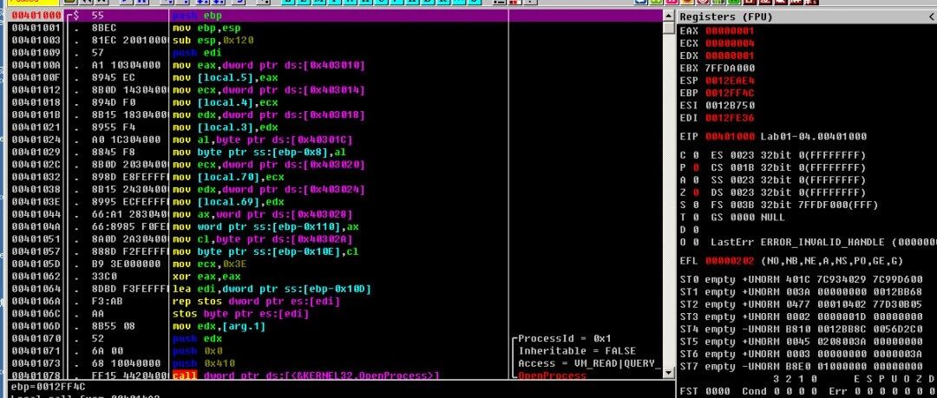Viewport: 937px width, 398px height.
Task: Select the EDI register value 0012FE36
Action: 729,118
